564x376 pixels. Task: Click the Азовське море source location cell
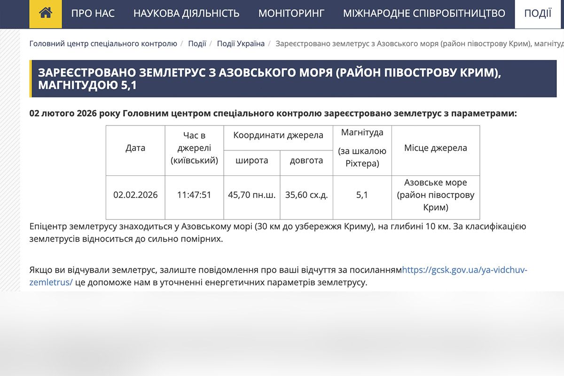click(x=436, y=194)
